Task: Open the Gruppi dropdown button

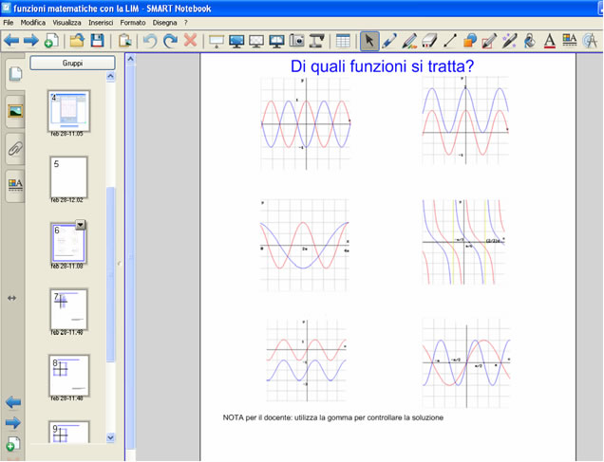Action: pos(72,64)
